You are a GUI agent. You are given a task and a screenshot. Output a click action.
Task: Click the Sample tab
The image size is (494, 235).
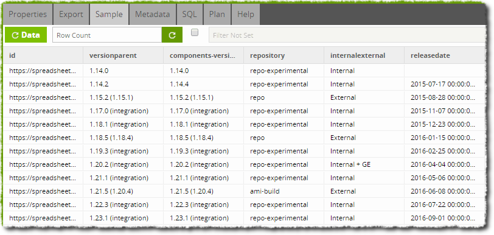point(110,15)
